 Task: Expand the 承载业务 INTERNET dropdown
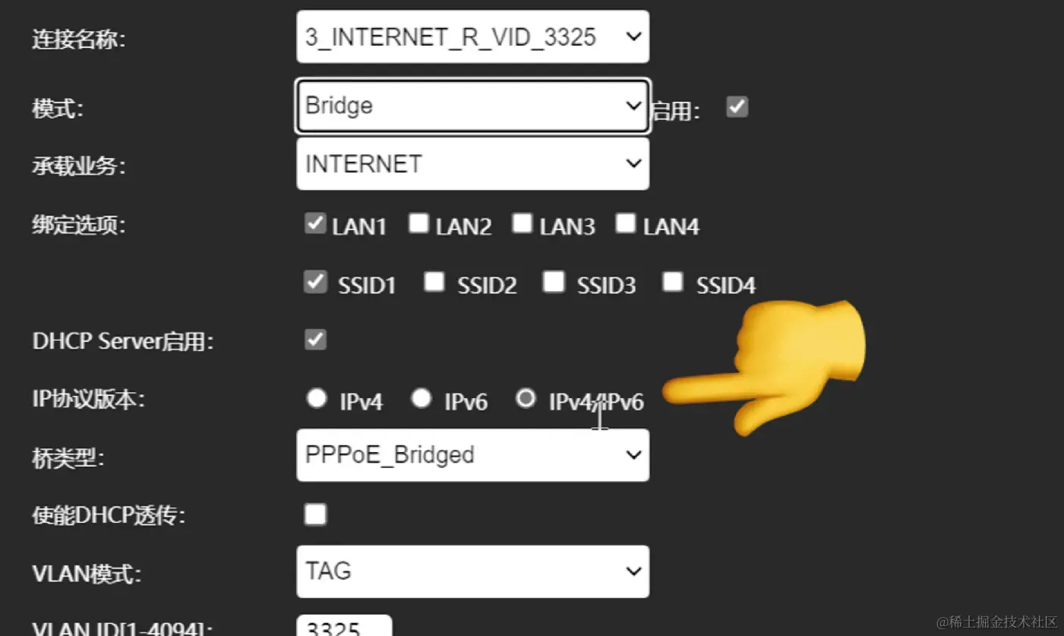[x=472, y=163]
